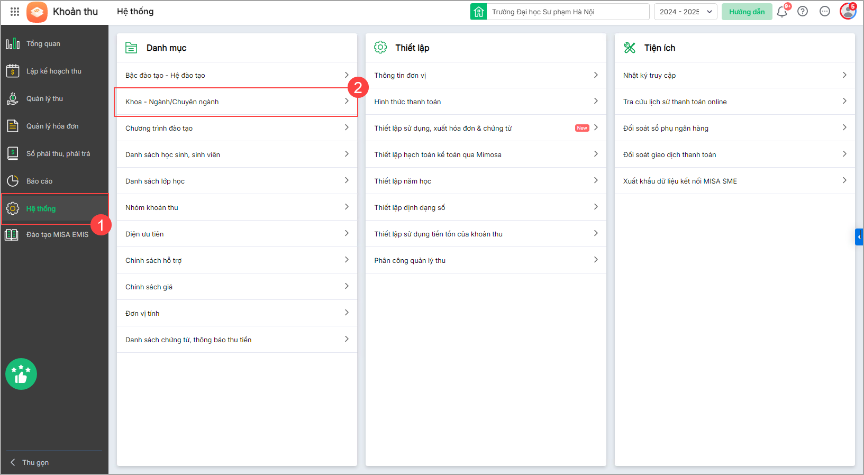
Task: Click the school name search field
Action: (x=567, y=12)
